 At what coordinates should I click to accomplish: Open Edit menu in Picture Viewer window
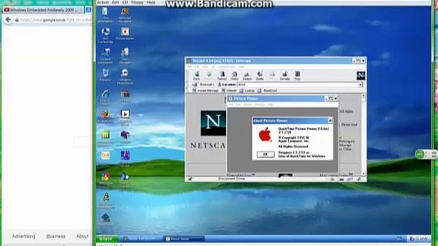click(237, 105)
